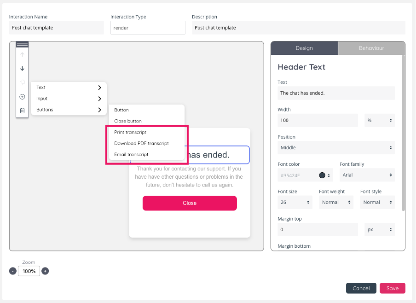Choose Email transcript menu entry
416x303 pixels.
131,155
